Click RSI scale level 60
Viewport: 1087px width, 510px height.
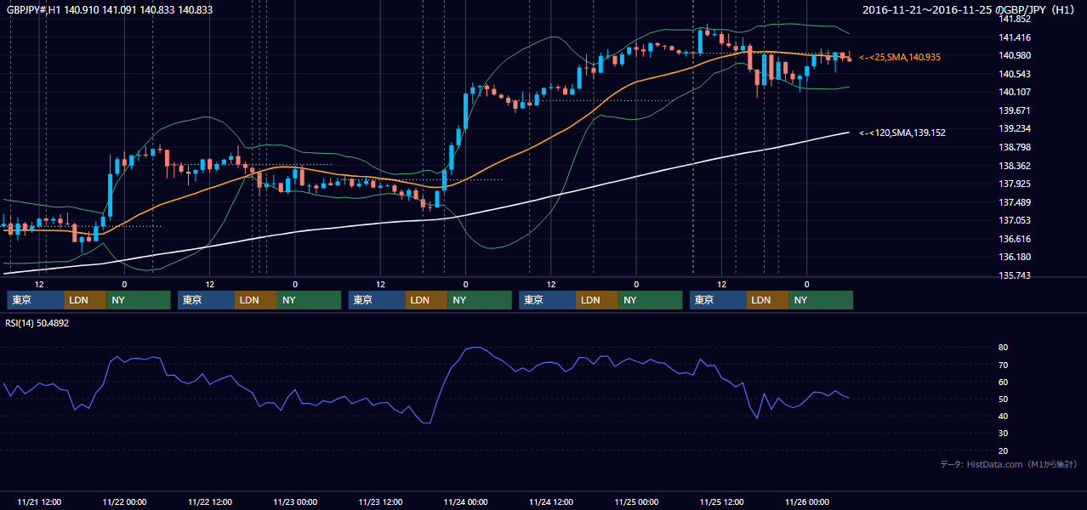pyautogui.click(x=1004, y=382)
